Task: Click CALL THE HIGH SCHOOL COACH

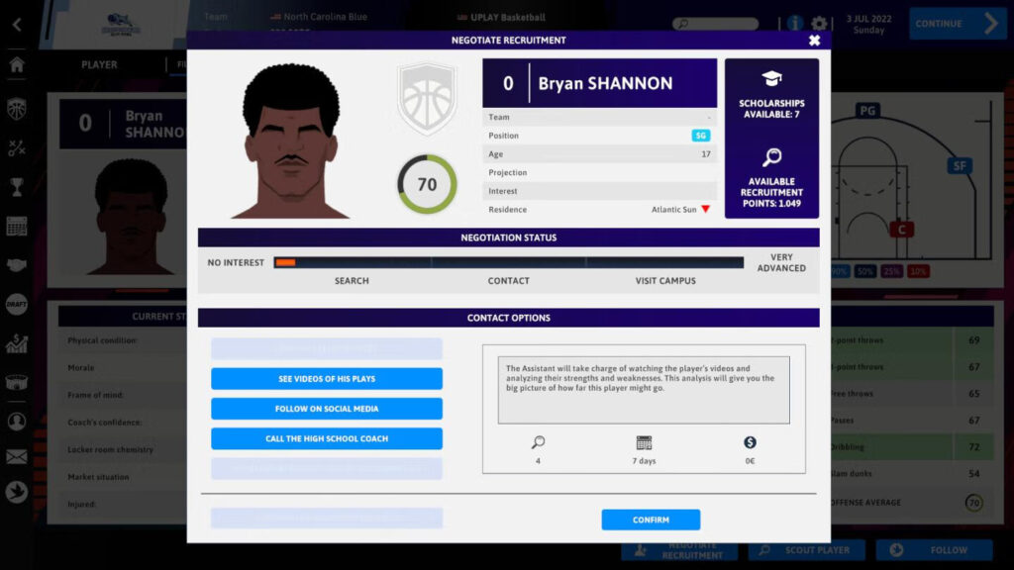Action: point(326,438)
